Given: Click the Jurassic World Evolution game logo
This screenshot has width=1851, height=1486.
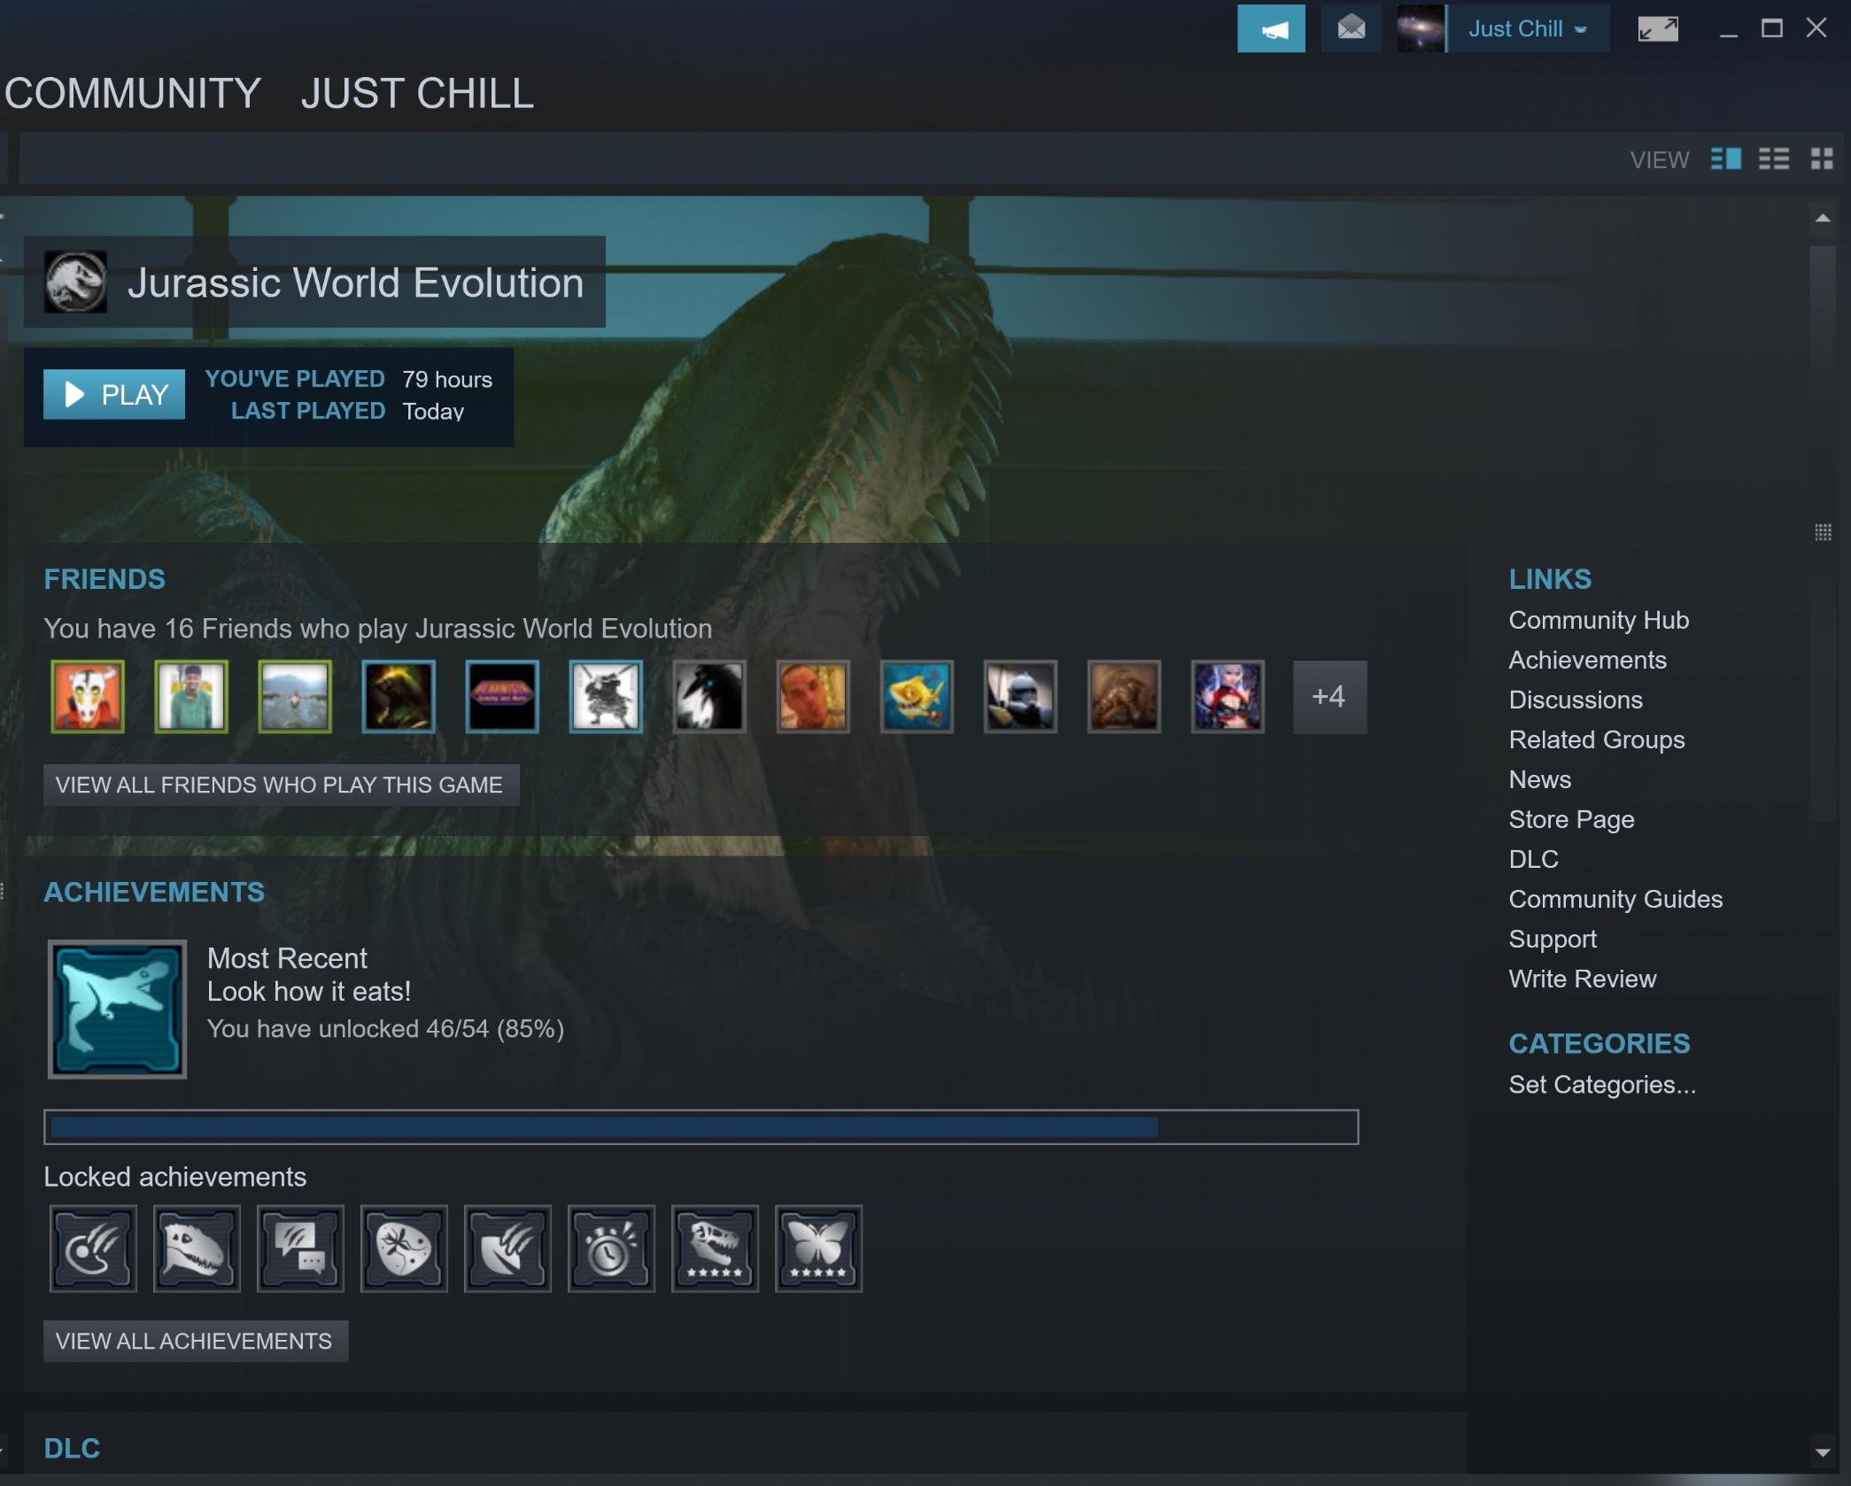Looking at the screenshot, I should click(76, 282).
